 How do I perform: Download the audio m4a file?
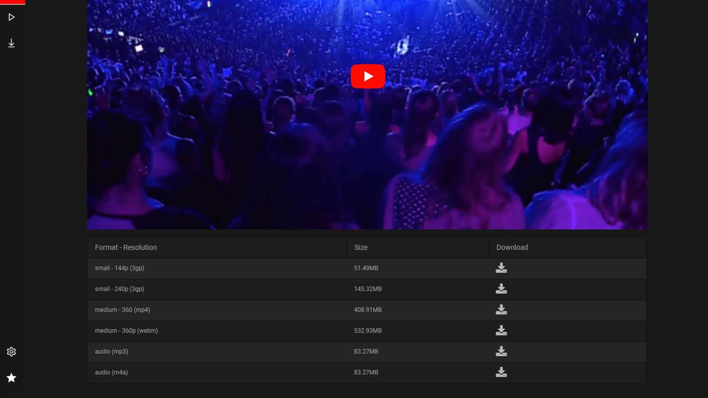click(501, 372)
